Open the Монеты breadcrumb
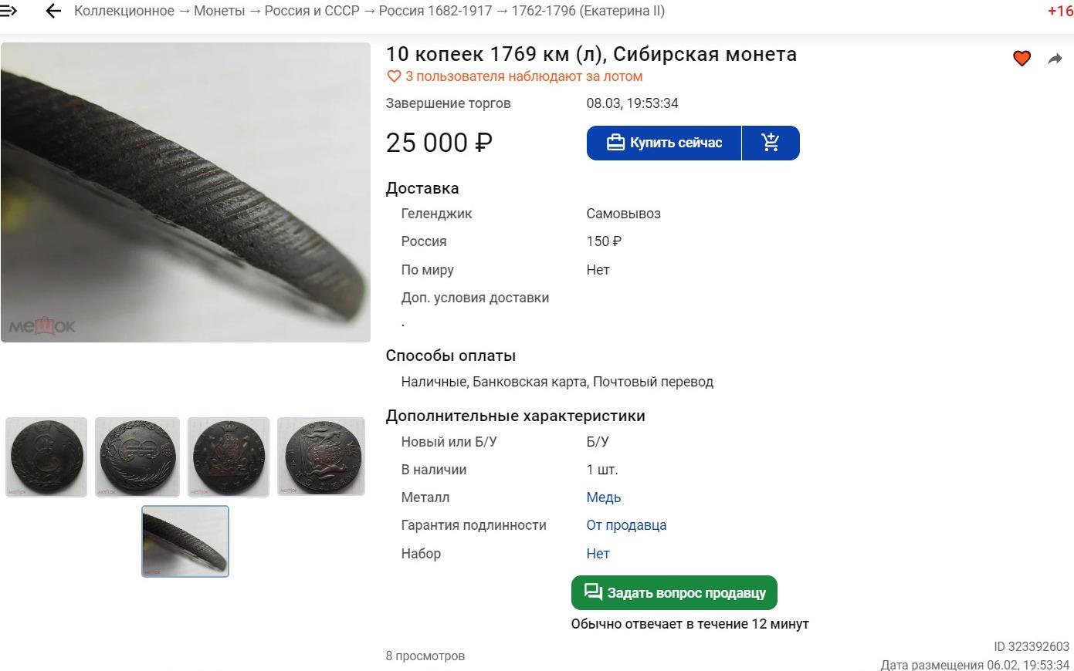Screen dimensions: 1074x671 pos(219,11)
